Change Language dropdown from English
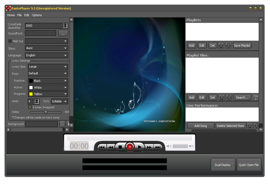270x184 pixels. 47,55
